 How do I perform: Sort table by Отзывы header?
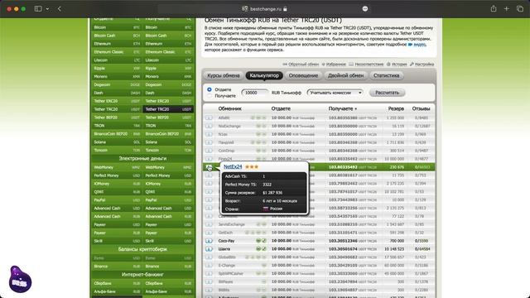coord(421,108)
